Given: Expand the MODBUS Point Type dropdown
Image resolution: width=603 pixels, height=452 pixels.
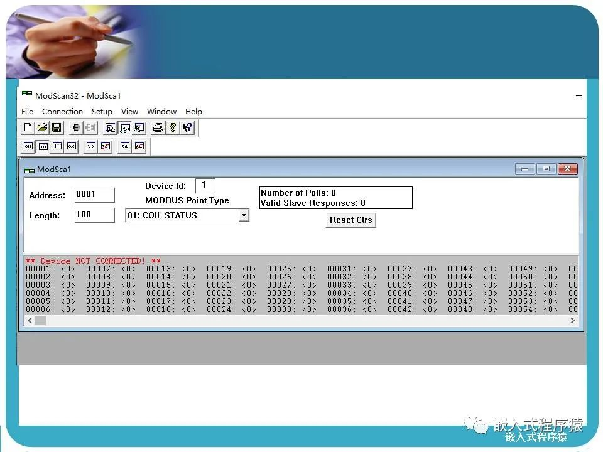Looking at the screenshot, I should tap(244, 215).
